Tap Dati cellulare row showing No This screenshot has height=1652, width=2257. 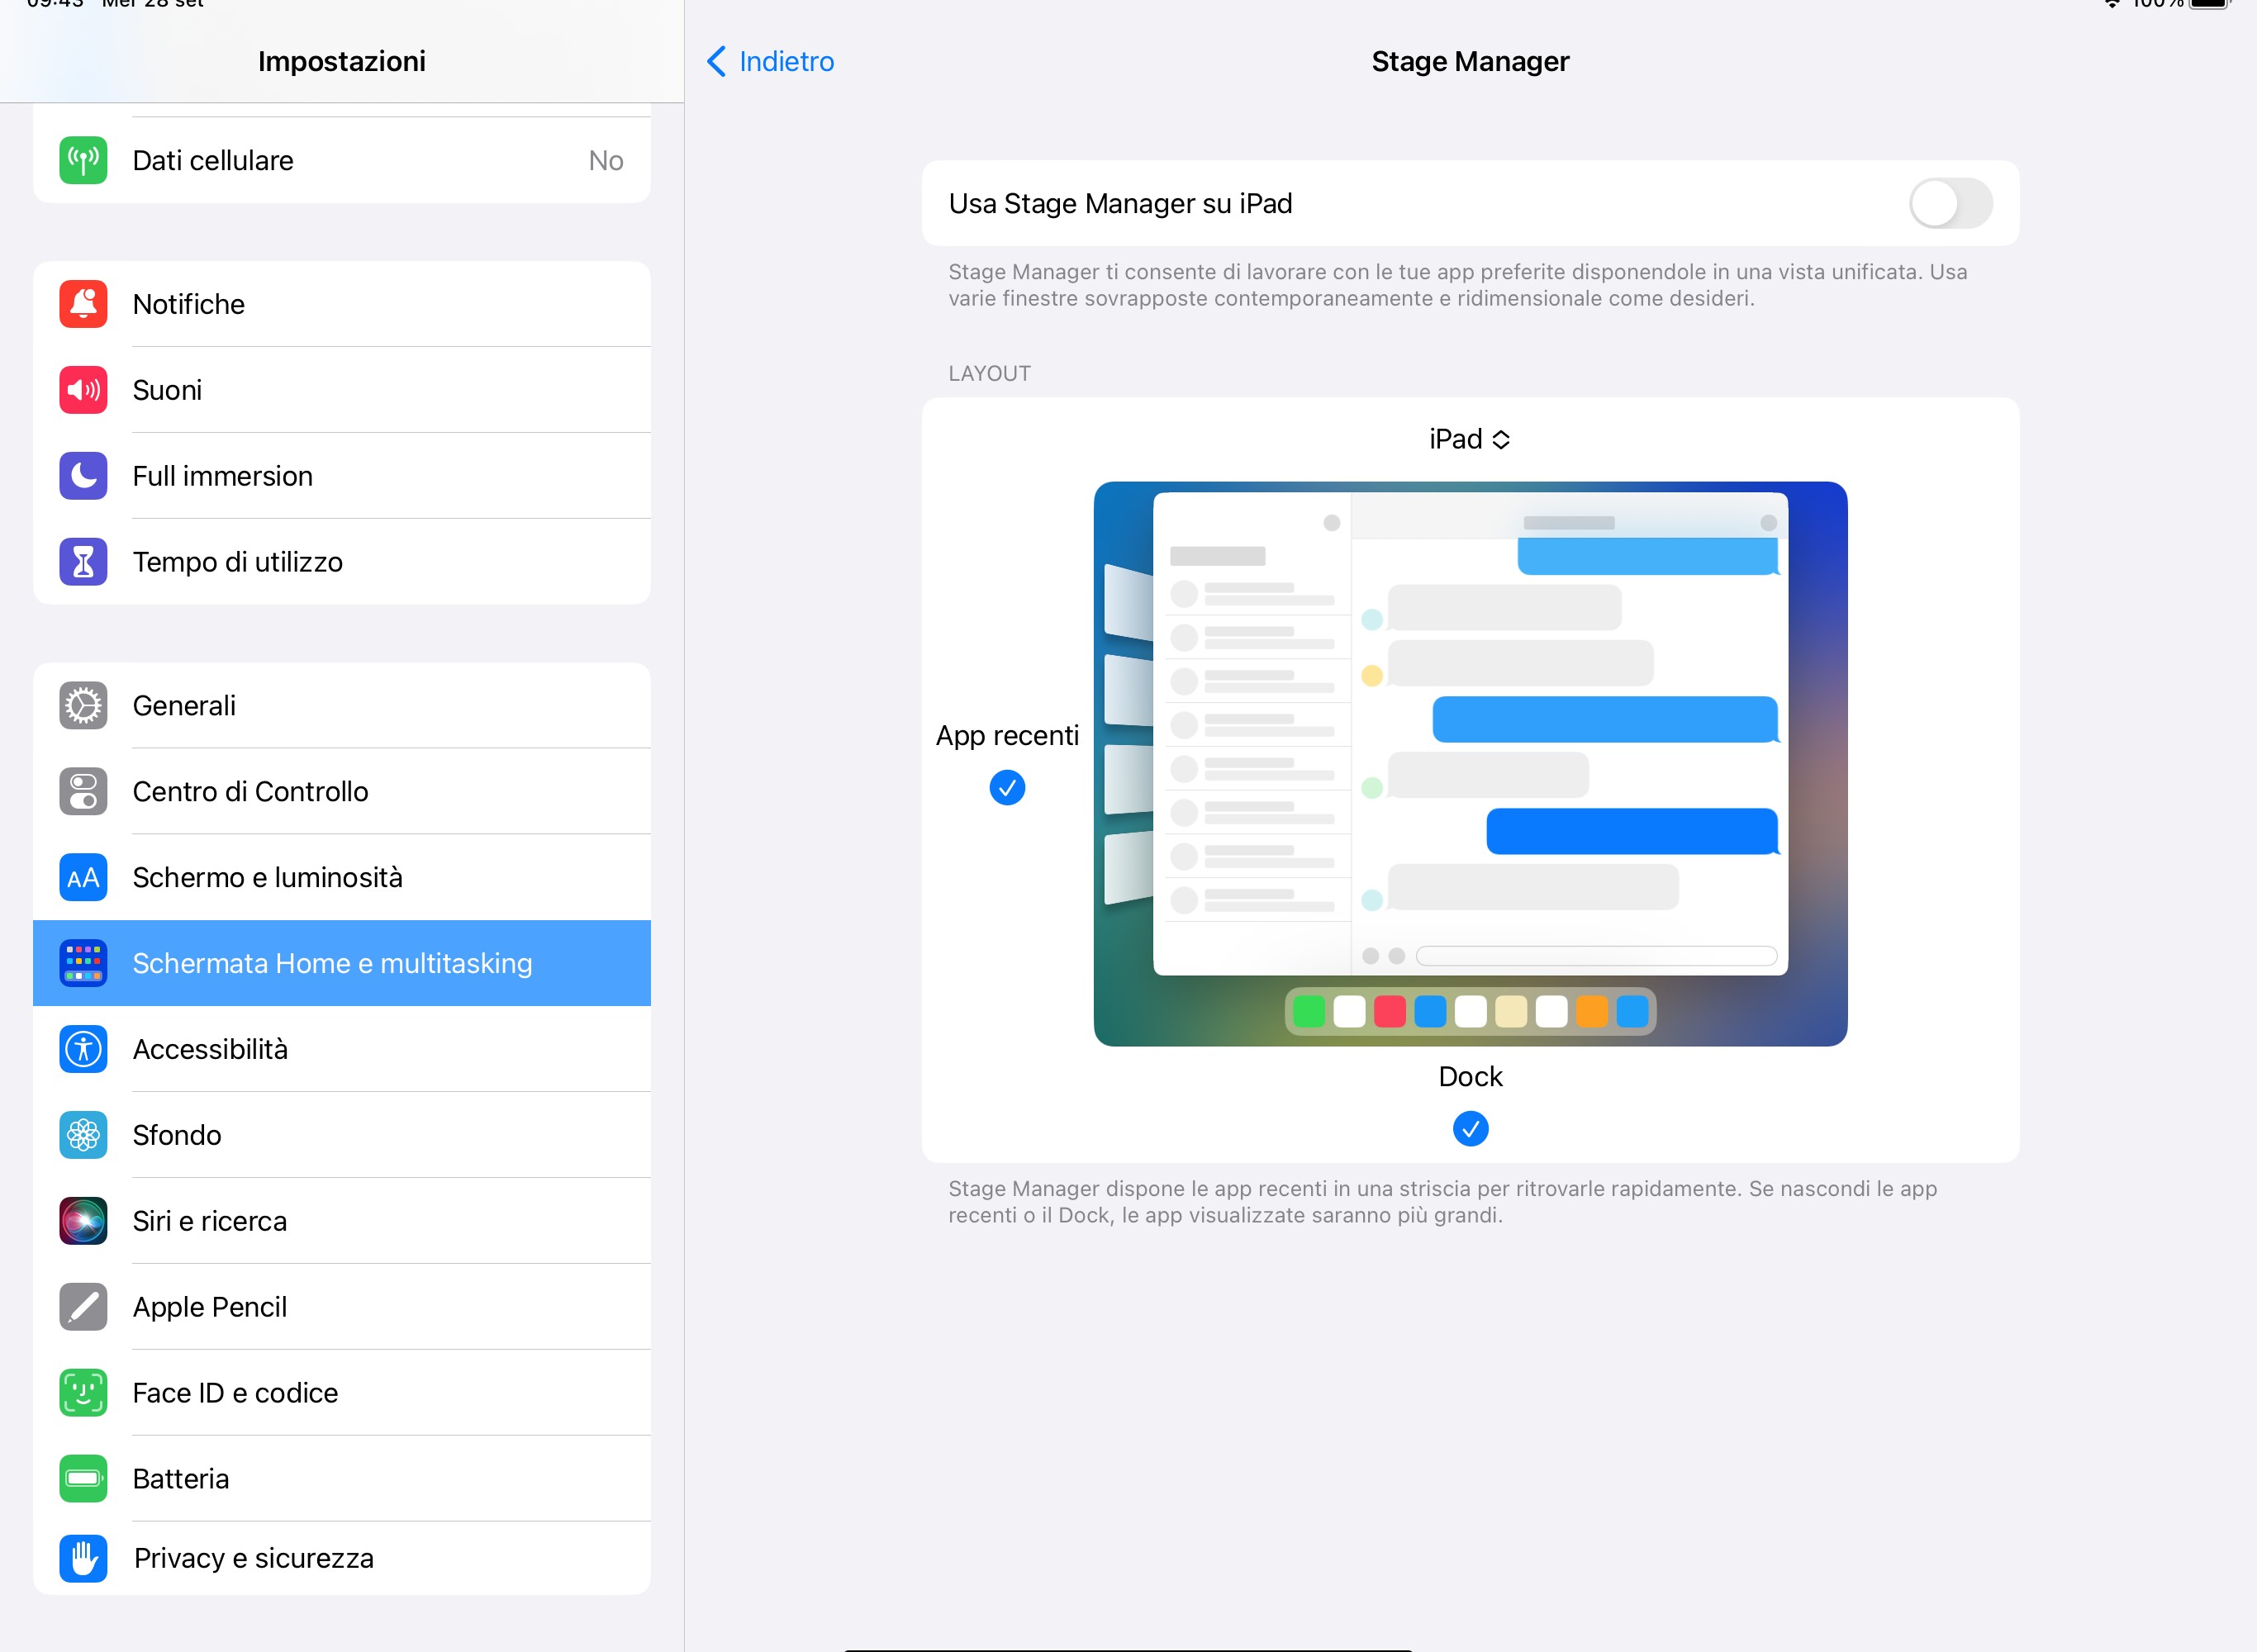point(342,161)
